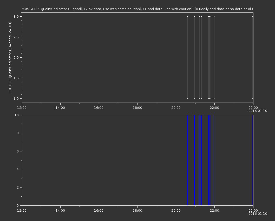Image resolution: width=275 pixels, height=221 pixels.
Task: Click the blue line at 00:00 in the lower plot
Action: (253, 160)
